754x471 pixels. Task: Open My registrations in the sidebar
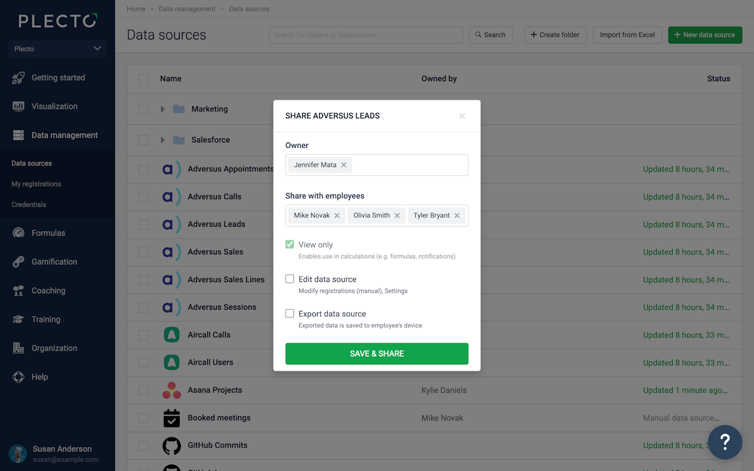click(37, 184)
